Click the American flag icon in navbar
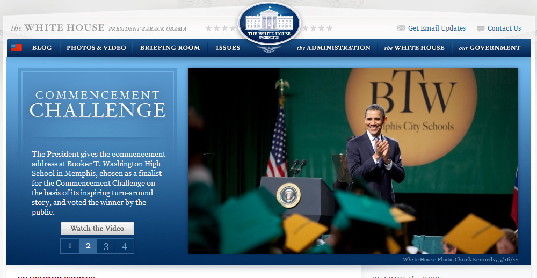 click(16, 48)
